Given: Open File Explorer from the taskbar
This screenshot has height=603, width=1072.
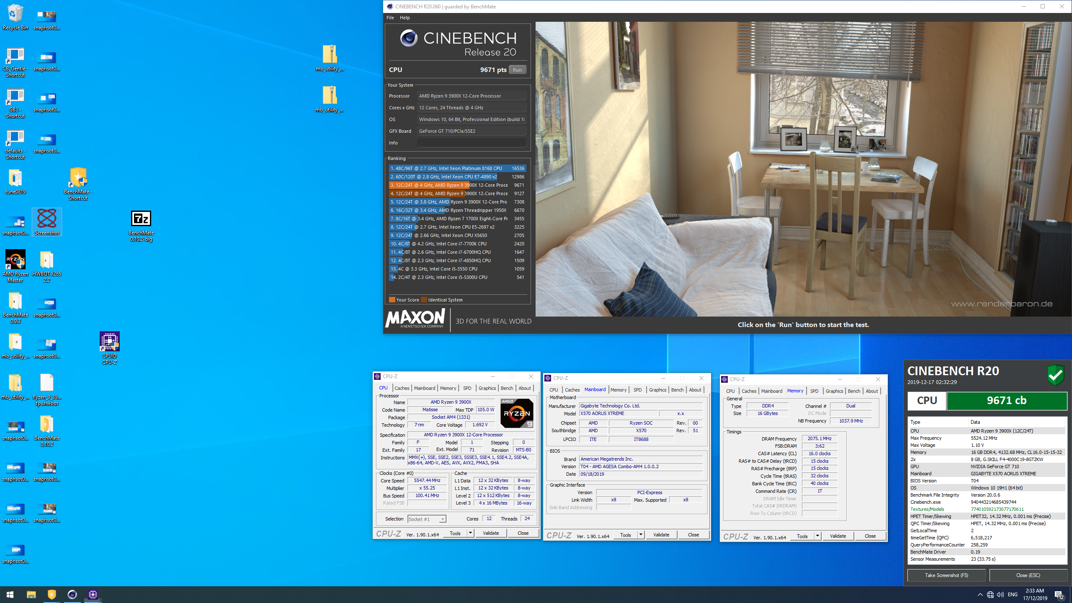Looking at the screenshot, I should click(x=31, y=594).
